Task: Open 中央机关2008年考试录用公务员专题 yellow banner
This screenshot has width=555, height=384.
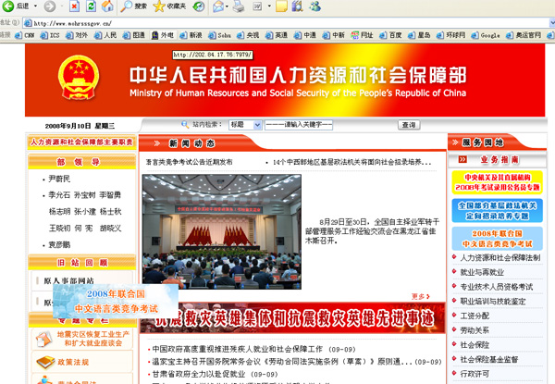Action: click(x=497, y=182)
